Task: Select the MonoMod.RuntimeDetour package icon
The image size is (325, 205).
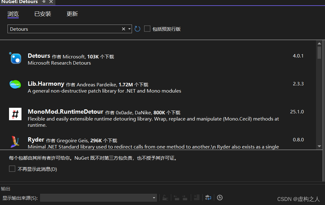Action: coord(15,114)
